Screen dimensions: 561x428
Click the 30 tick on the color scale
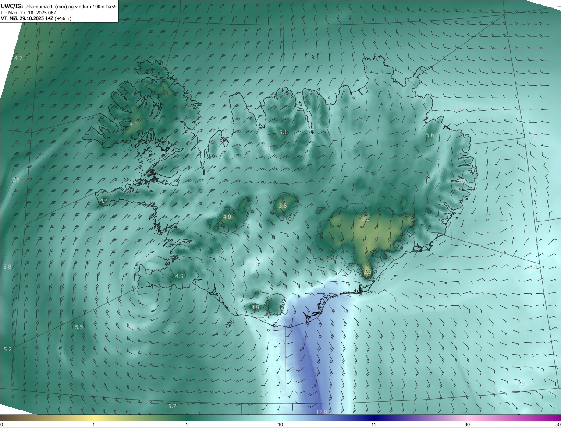(x=467, y=424)
